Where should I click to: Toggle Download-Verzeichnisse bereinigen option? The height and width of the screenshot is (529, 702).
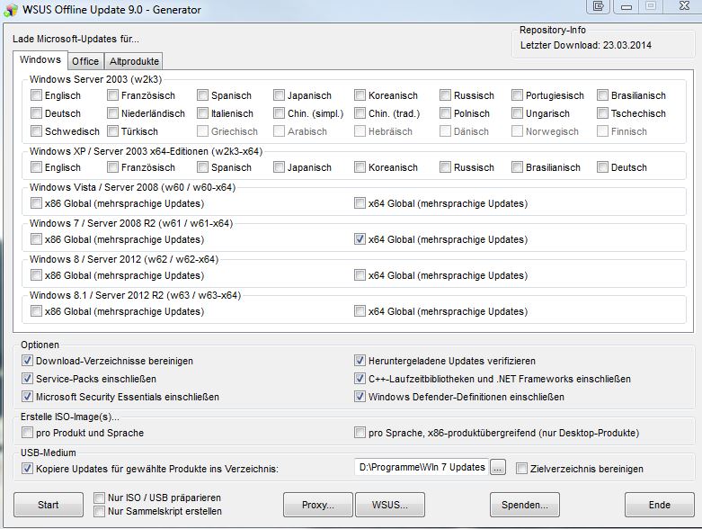tap(27, 360)
